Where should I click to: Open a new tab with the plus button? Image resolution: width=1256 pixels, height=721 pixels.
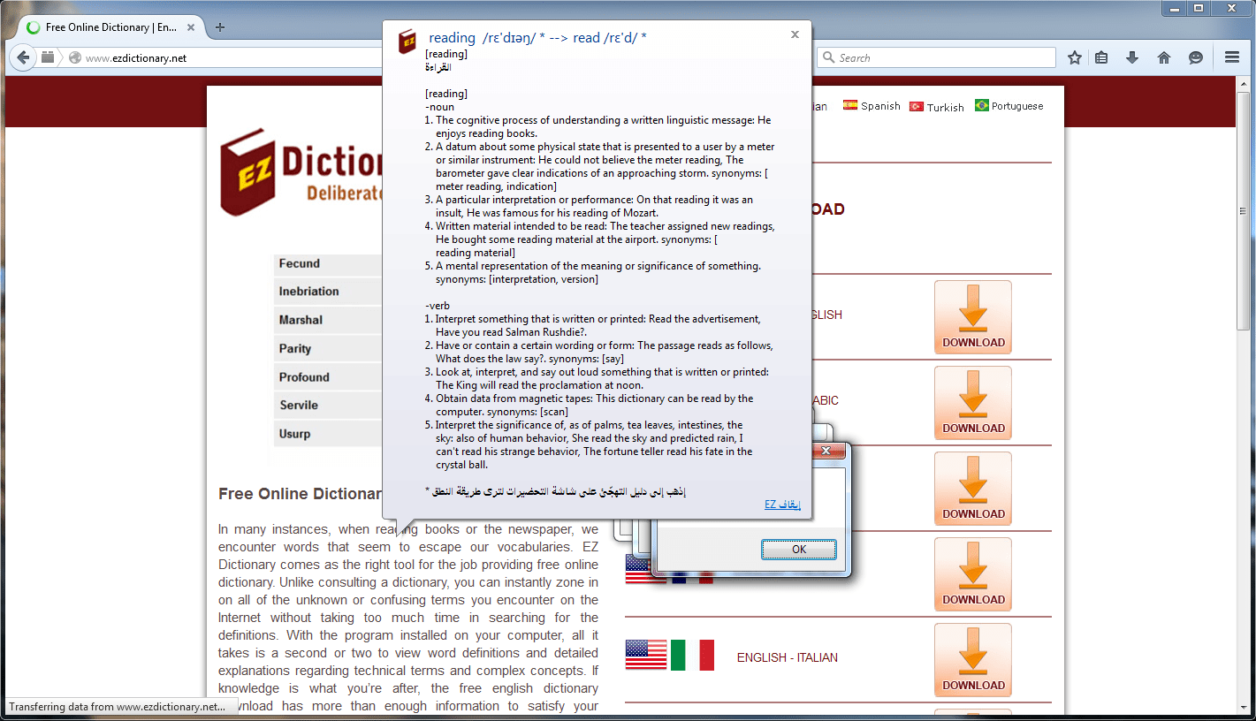click(219, 27)
